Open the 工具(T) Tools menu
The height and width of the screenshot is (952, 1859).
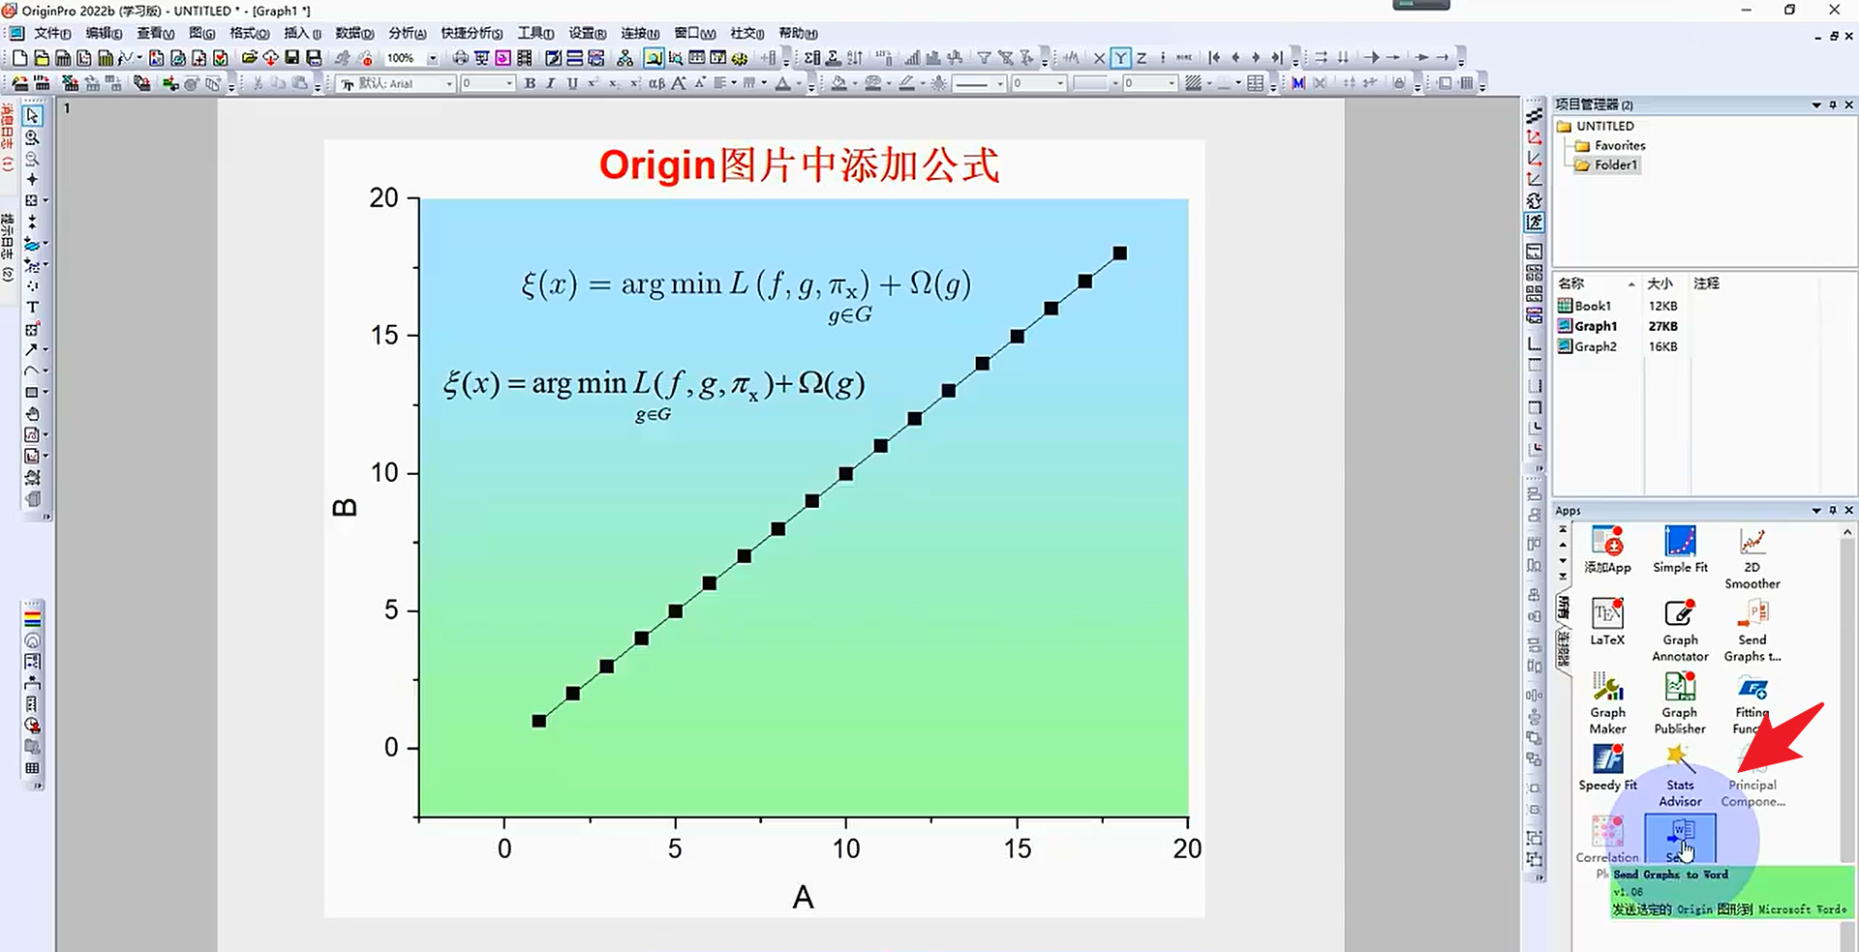(535, 33)
